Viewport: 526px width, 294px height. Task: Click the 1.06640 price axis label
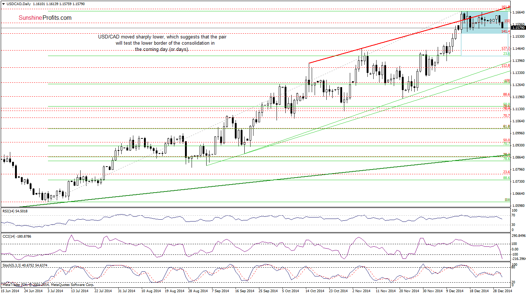coord(518,194)
